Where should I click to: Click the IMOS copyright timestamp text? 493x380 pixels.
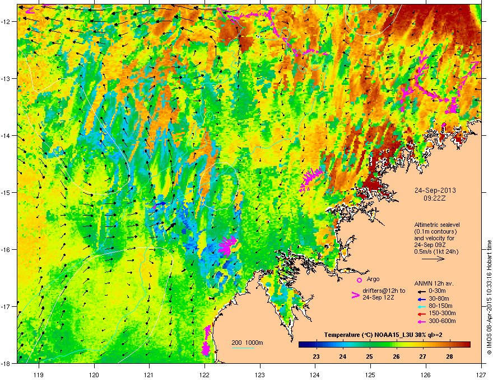pyautogui.click(x=489, y=297)
